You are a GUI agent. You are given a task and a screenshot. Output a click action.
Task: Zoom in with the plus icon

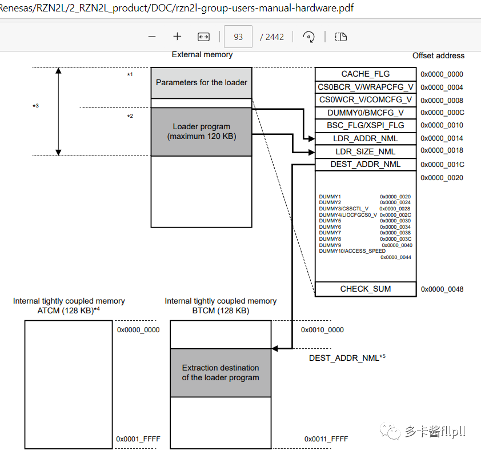pyautogui.click(x=177, y=37)
